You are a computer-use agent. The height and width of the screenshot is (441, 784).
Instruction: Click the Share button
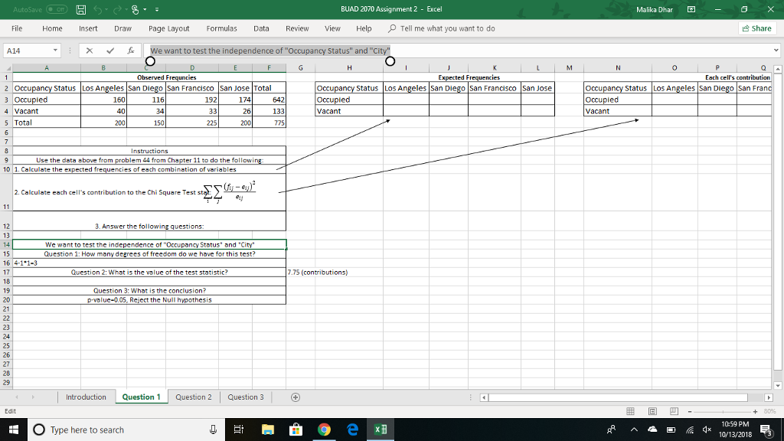tap(757, 28)
